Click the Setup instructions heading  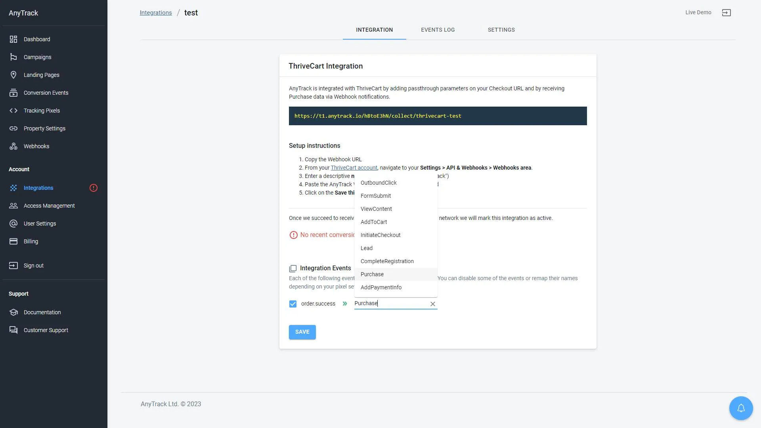[314, 146]
